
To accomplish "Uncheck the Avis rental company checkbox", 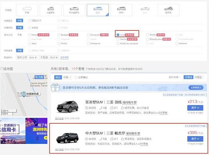I will click(x=118, y=34).
